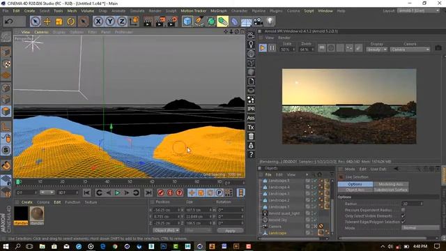Image resolution: width=446 pixels, height=251 pixels.
Task: Click the Radius value field
Action: 412,204
